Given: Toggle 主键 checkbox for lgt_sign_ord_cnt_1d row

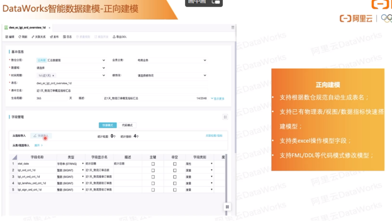Looking at the screenshot, I should tap(153, 190).
